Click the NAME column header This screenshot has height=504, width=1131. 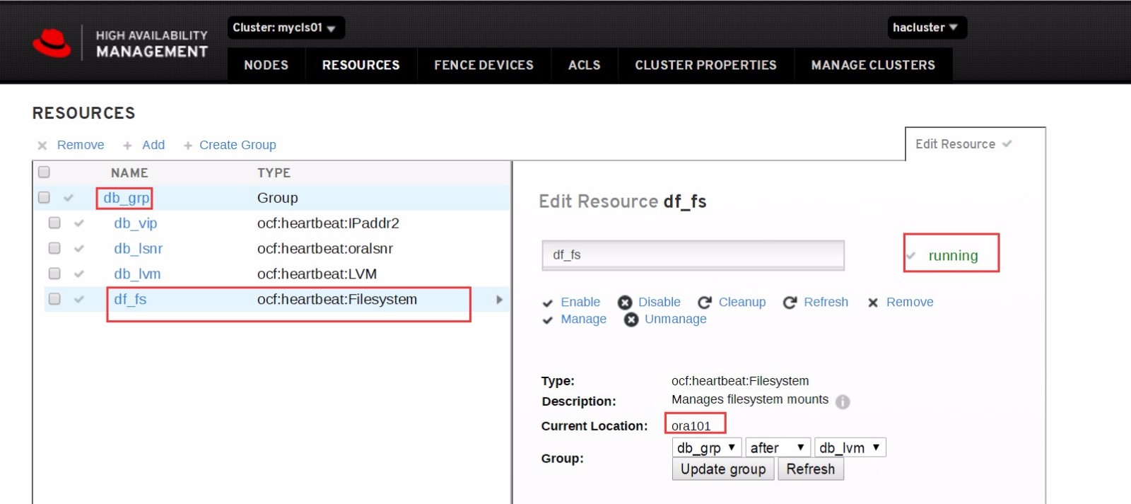[x=129, y=173]
